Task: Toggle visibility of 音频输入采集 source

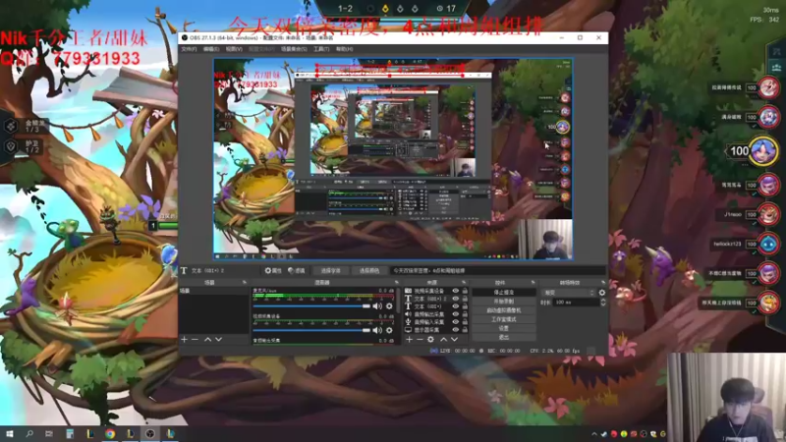Action: coord(456,322)
